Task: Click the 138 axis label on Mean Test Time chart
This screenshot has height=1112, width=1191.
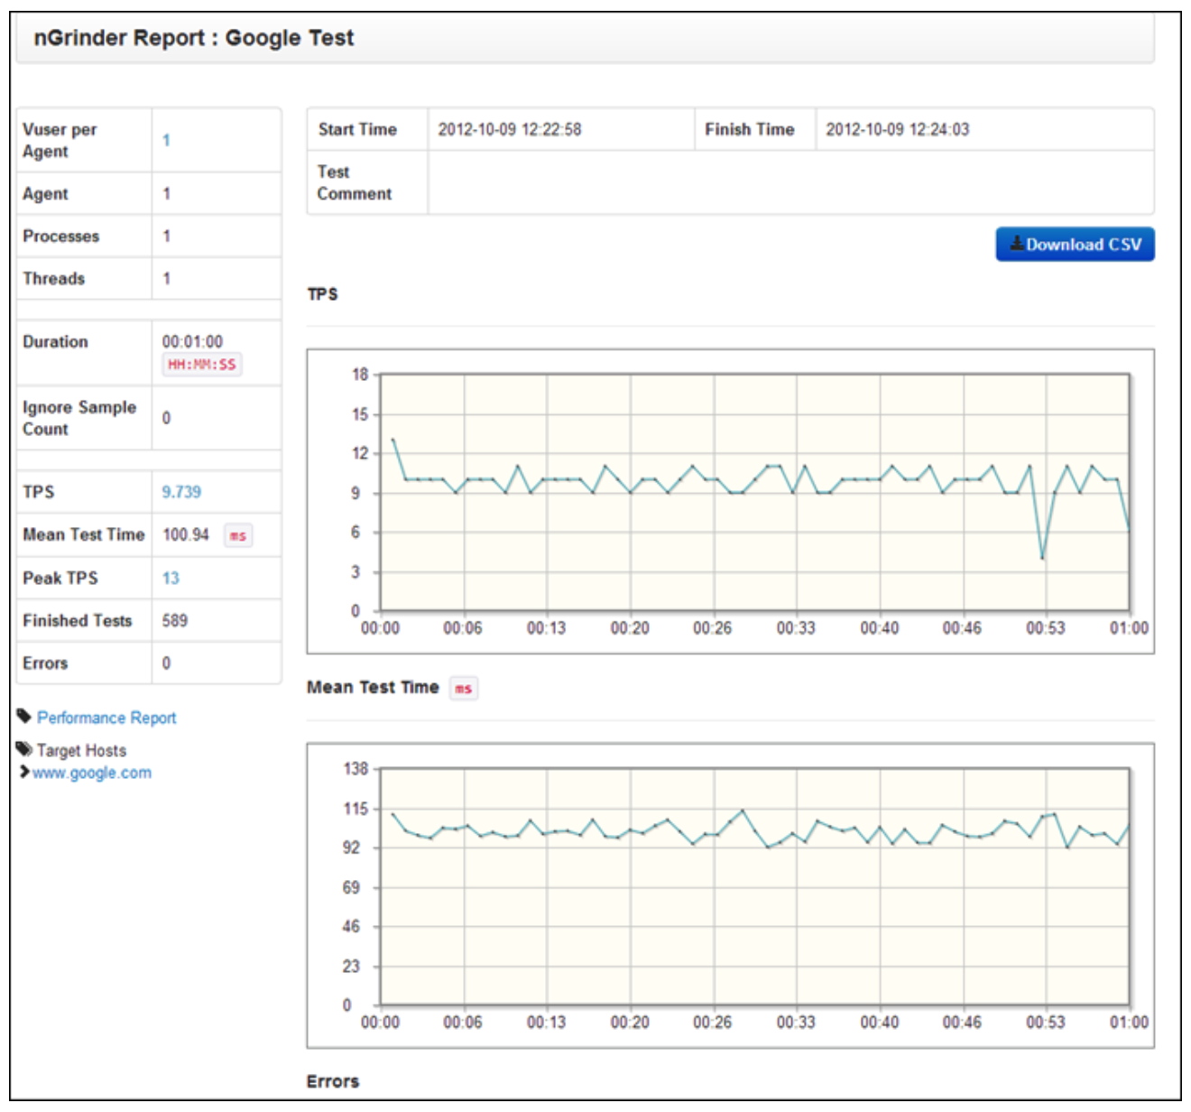Action: [x=356, y=769]
